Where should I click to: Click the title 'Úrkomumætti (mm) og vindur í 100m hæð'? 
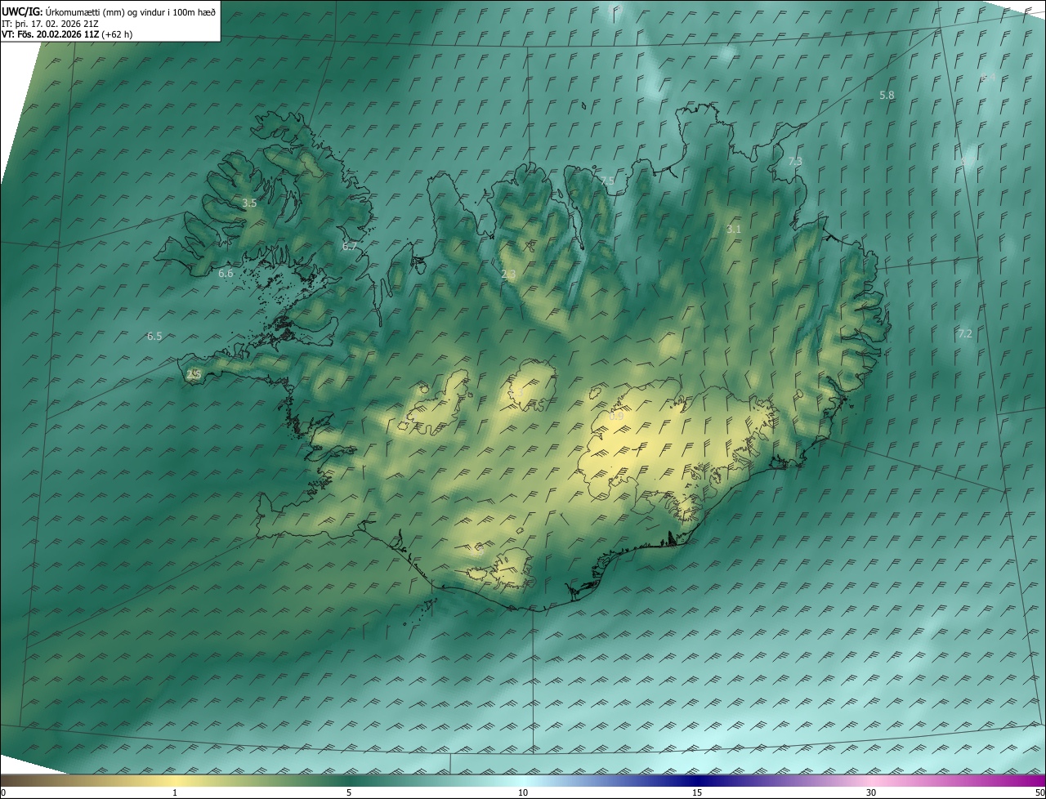tap(131, 11)
